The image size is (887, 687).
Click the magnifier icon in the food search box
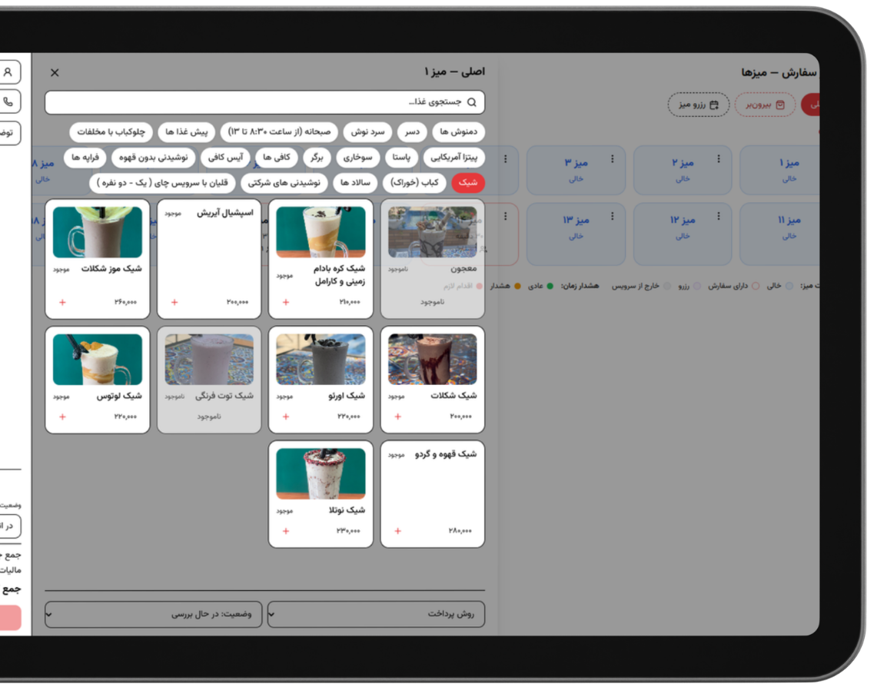(x=472, y=102)
